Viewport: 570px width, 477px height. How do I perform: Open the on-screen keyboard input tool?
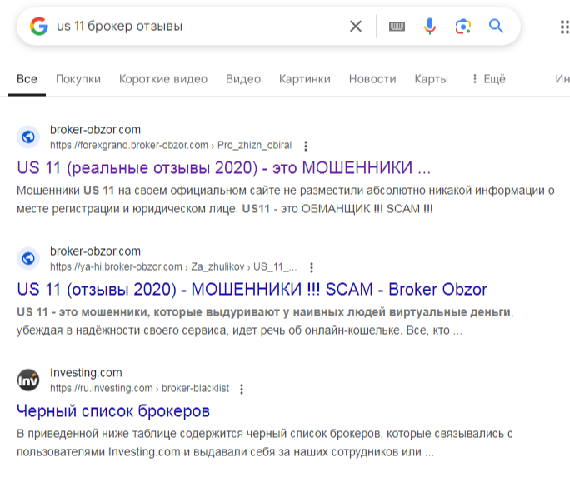pyautogui.click(x=397, y=27)
